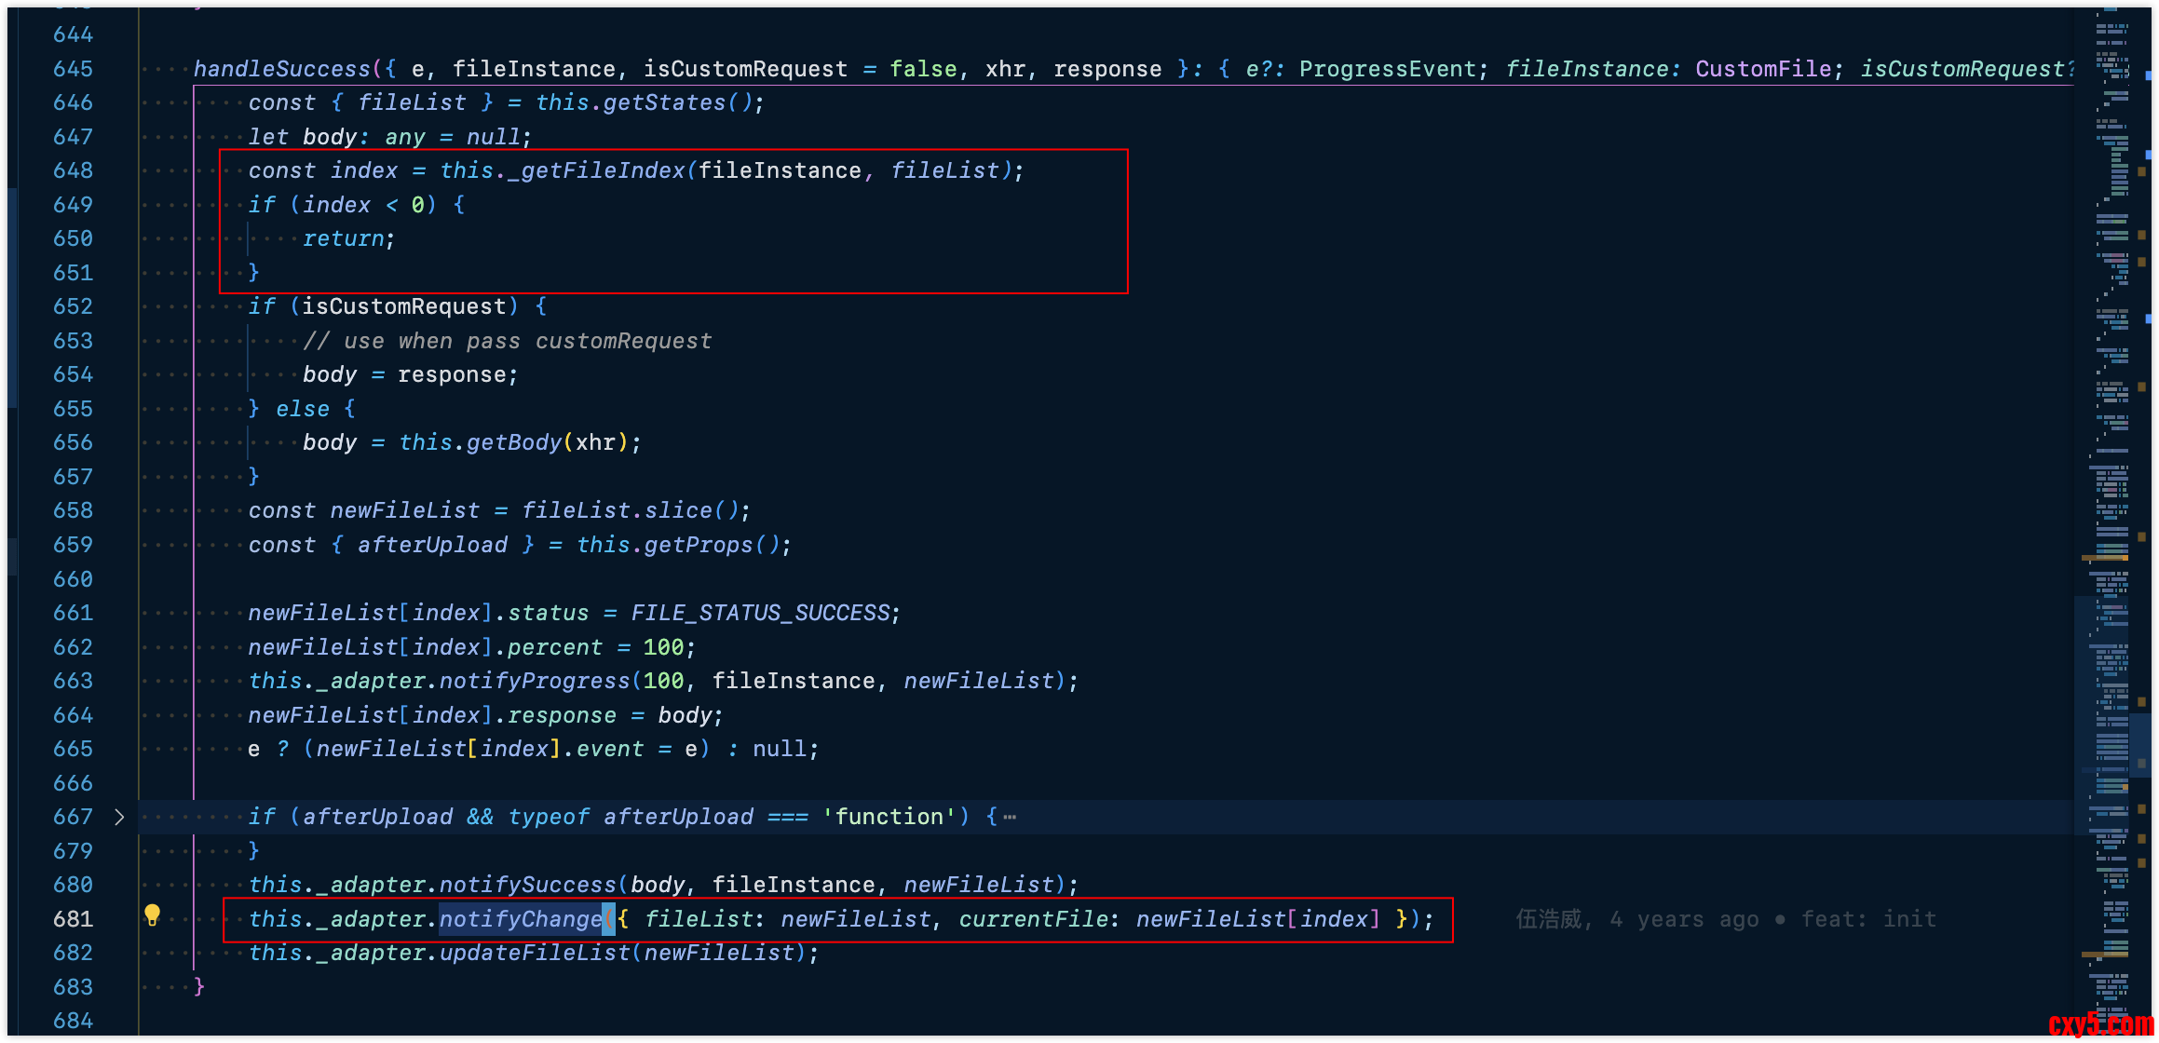
Task: Click the FILE_STATUS_SUCCESS constant
Action: [x=760, y=613]
